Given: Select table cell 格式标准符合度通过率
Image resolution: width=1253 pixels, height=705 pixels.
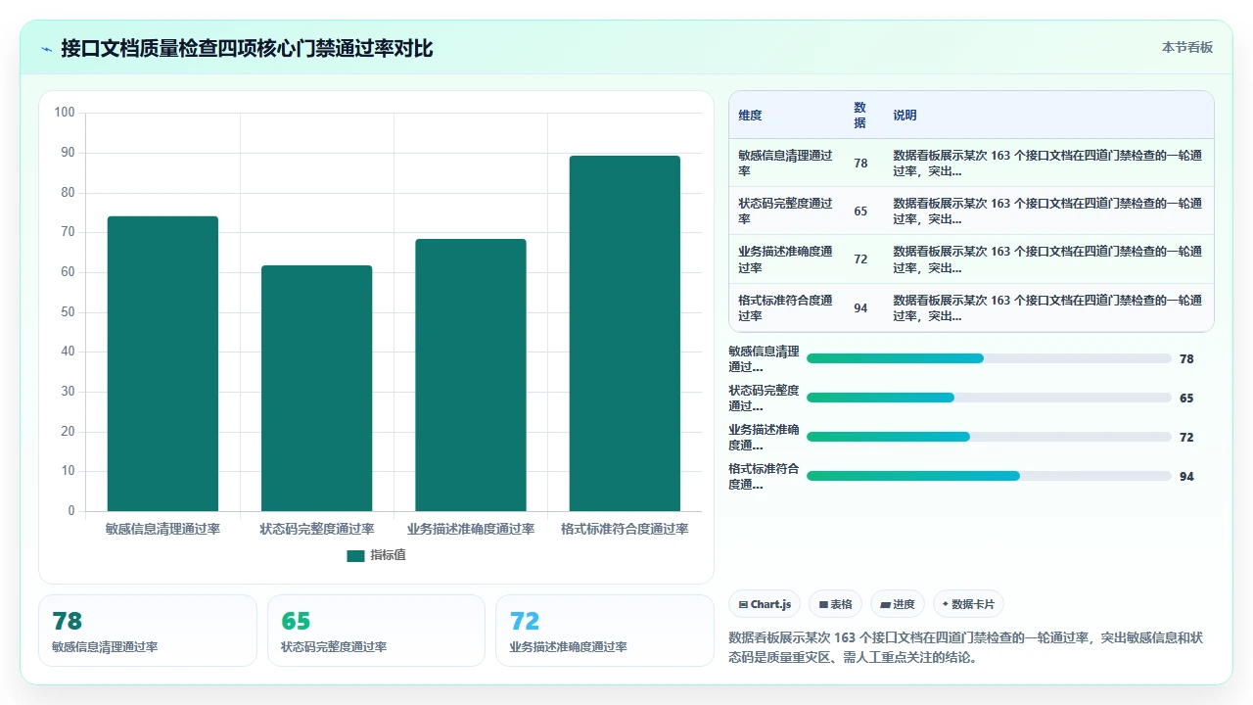Looking at the screenshot, I should coord(786,307).
